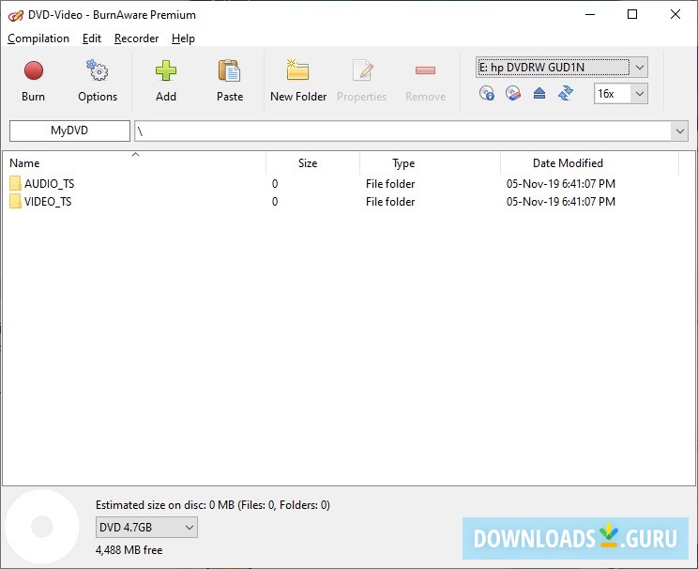Viewport: 698px width, 569px height.
Task: Click the AUDIO_TS row size value
Action: 275,184
